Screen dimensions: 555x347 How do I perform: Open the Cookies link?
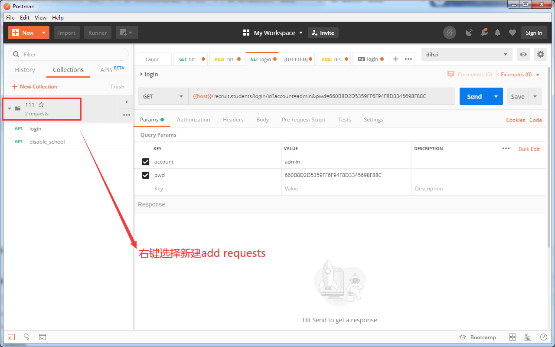516,120
